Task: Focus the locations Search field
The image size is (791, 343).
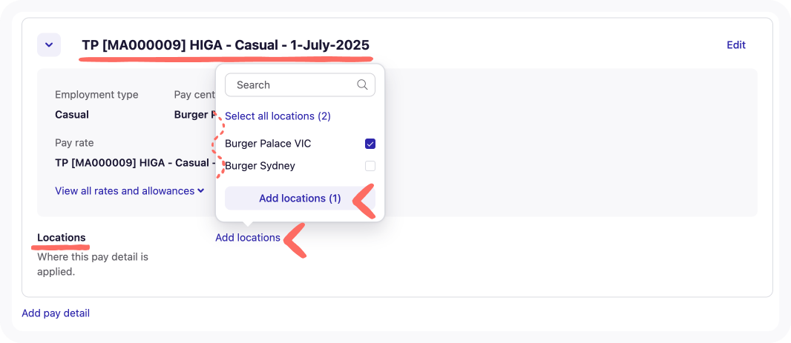Action: [293, 85]
